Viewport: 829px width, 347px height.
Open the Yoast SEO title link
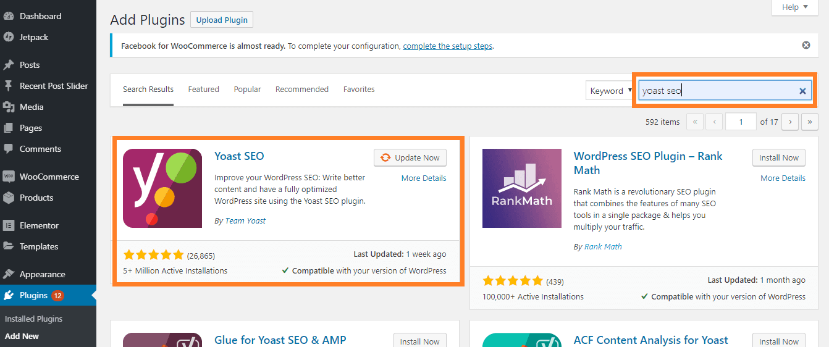pyautogui.click(x=239, y=156)
